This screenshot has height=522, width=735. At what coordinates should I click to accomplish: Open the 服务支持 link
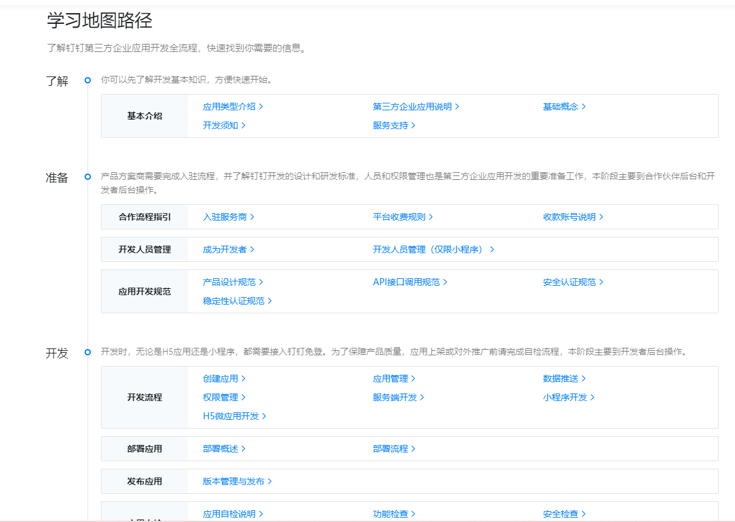[394, 125]
